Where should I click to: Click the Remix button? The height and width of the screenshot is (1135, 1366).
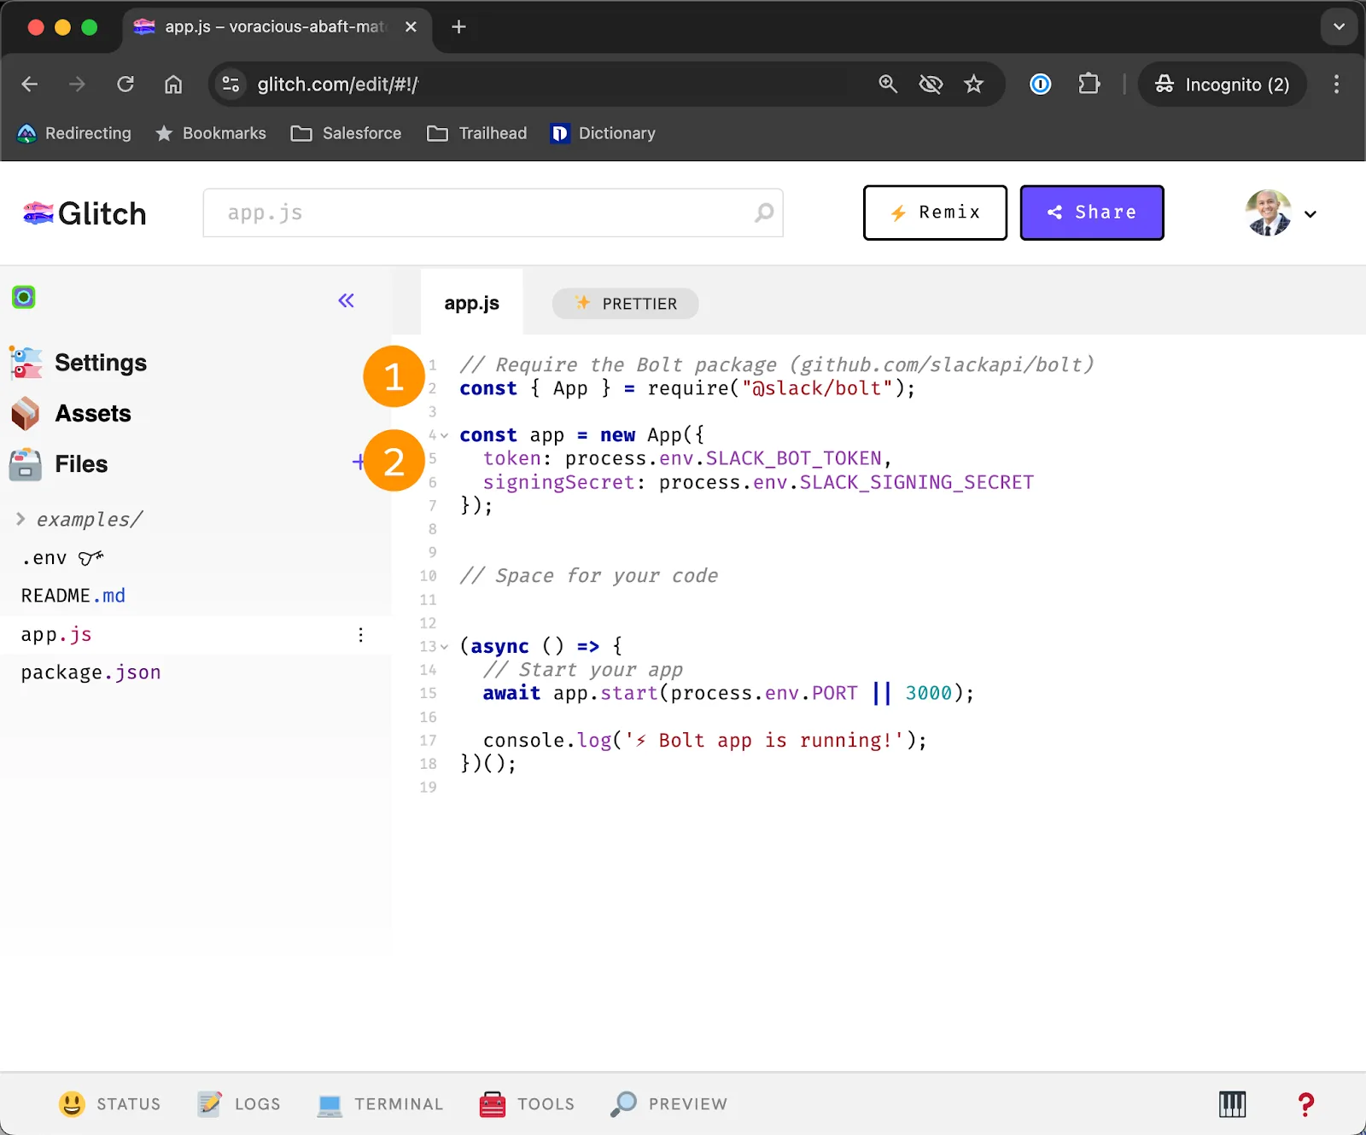(935, 212)
